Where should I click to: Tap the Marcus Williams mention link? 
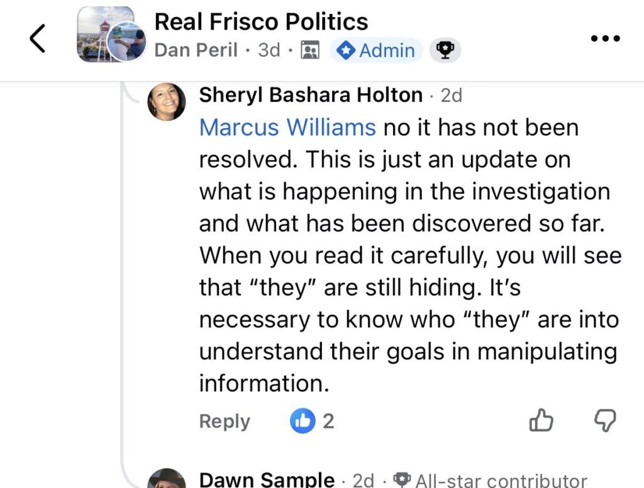[x=287, y=127]
